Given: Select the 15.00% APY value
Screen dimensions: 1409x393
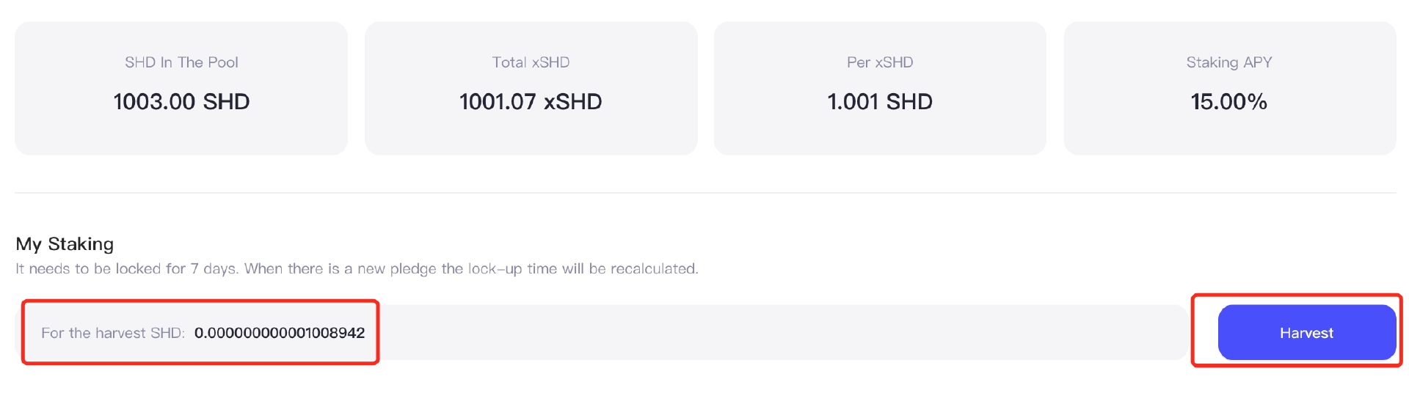Looking at the screenshot, I should pyautogui.click(x=1229, y=101).
